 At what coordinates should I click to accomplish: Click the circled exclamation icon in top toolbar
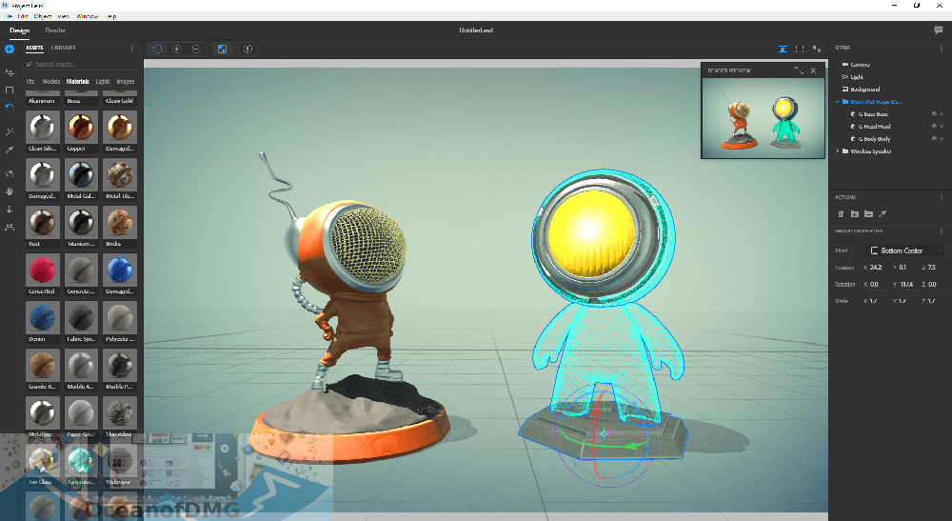(248, 50)
